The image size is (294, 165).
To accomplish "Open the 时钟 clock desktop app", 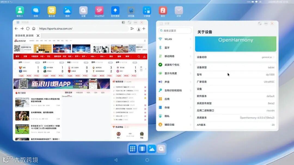I will click(179, 10).
